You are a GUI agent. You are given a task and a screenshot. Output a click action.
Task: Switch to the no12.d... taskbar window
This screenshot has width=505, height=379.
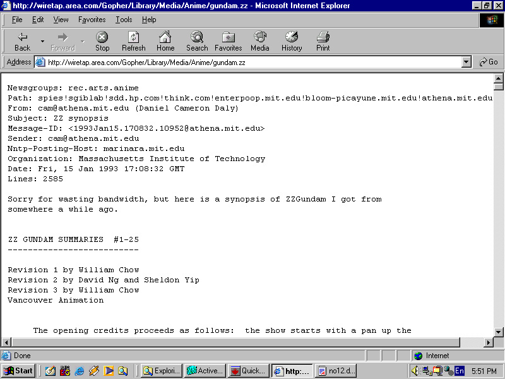336,371
